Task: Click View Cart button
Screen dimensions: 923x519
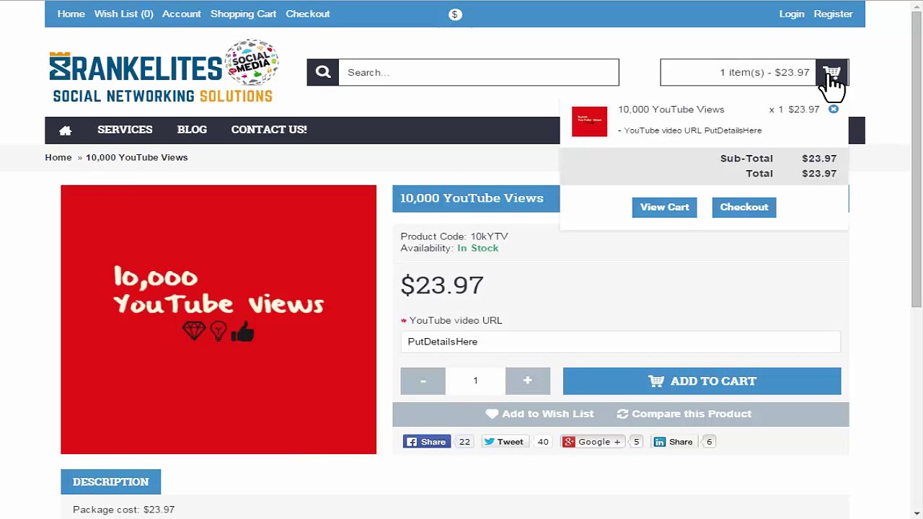Action: tap(664, 207)
